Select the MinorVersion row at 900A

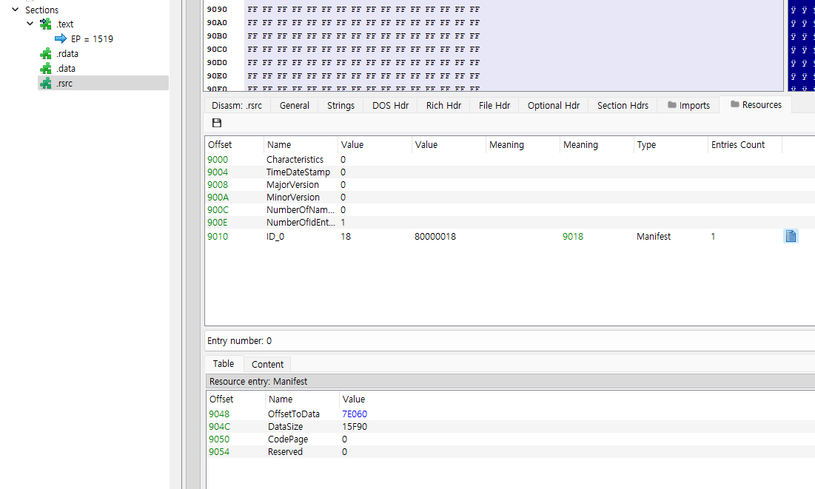point(509,197)
